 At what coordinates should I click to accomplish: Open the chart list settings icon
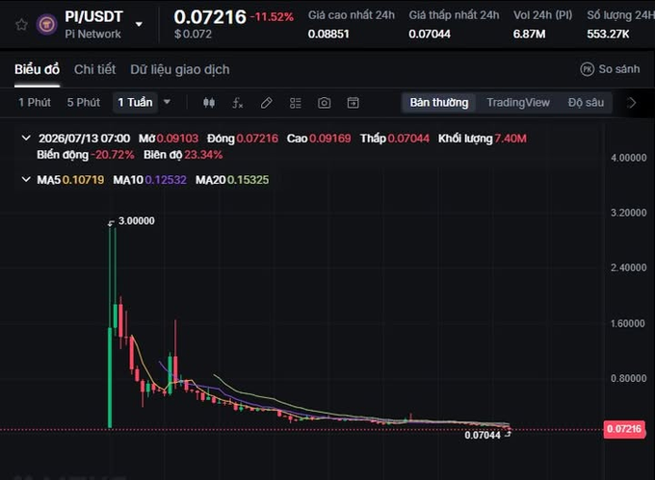coord(296,103)
